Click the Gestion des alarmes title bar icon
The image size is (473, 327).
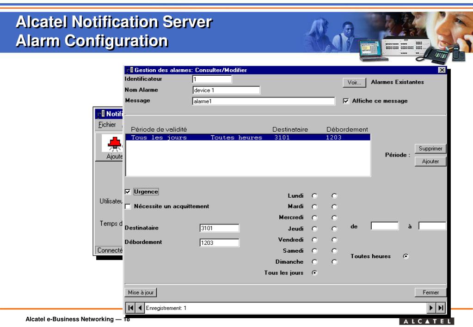pos(130,70)
